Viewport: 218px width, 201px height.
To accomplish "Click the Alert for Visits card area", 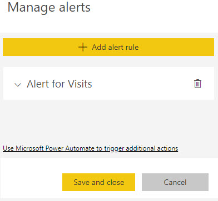I will click(108, 84).
